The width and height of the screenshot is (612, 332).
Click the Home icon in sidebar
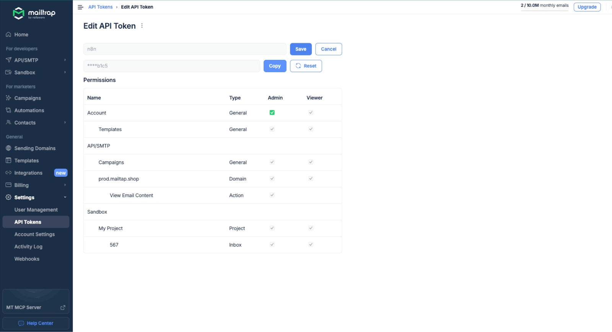pos(8,34)
